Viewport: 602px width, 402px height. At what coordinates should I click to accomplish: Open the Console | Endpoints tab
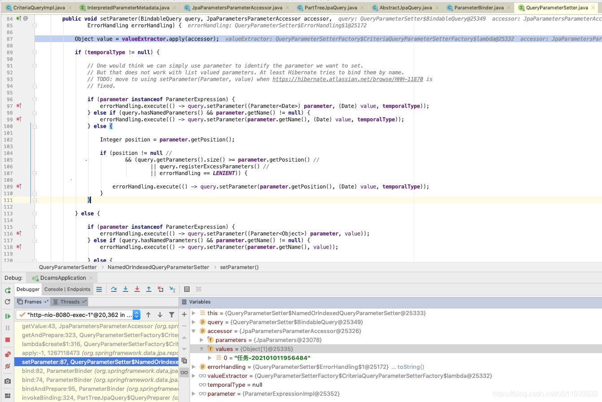[x=67, y=289]
